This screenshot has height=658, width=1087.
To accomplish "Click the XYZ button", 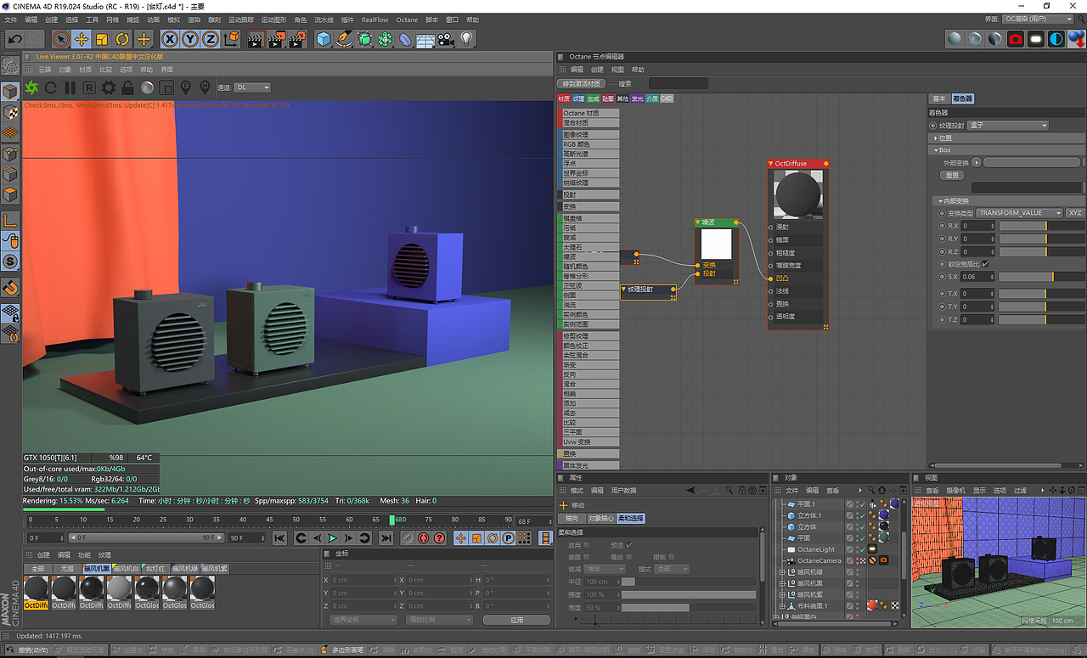I will [1075, 213].
